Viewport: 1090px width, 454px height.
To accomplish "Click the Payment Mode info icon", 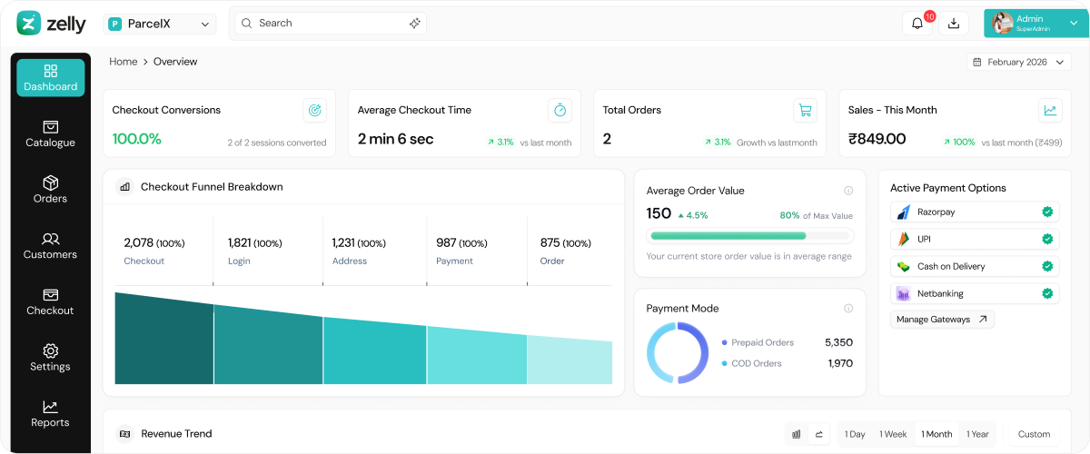I will [x=848, y=309].
